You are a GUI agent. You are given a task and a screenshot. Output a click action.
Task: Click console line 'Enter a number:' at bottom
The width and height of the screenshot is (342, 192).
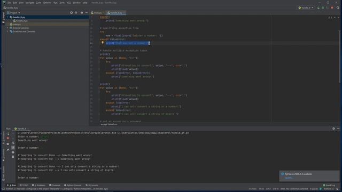pos(28,178)
